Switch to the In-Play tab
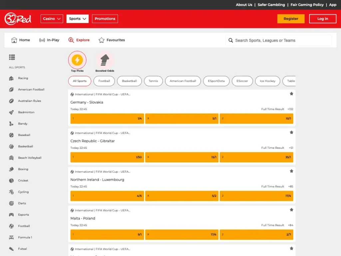Viewport: 341px width, 256px height. click(x=49, y=40)
